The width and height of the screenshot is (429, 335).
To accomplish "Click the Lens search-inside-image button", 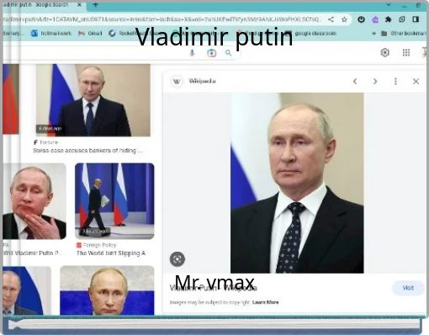I will click(177, 259).
